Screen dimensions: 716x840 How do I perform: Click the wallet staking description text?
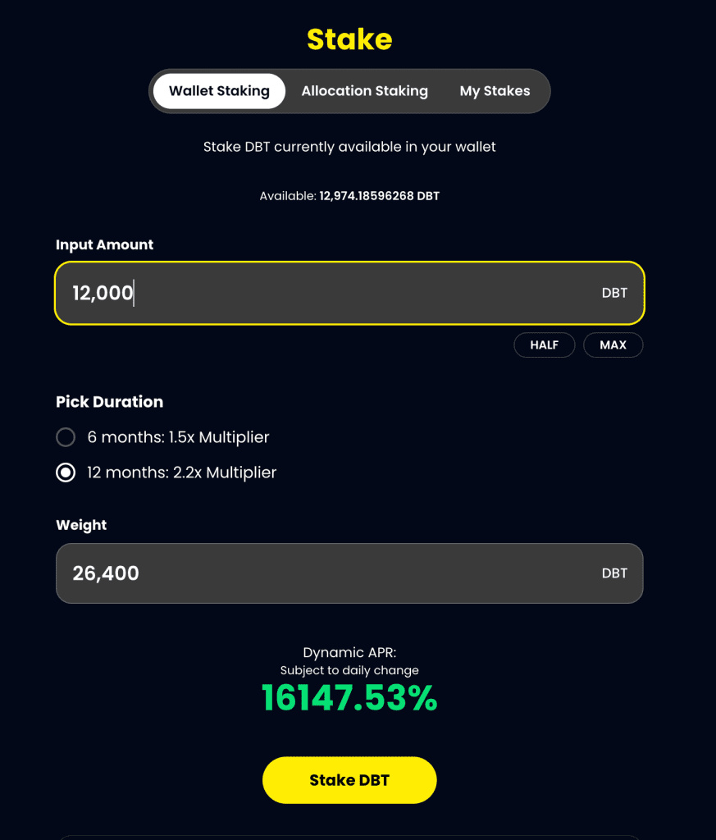(x=349, y=147)
